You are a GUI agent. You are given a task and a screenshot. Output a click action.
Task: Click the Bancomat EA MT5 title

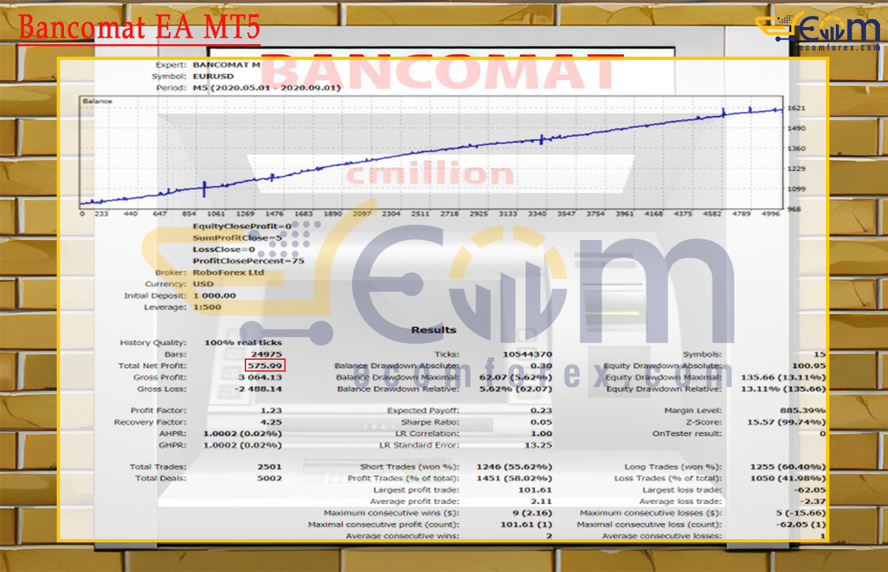point(139,27)
